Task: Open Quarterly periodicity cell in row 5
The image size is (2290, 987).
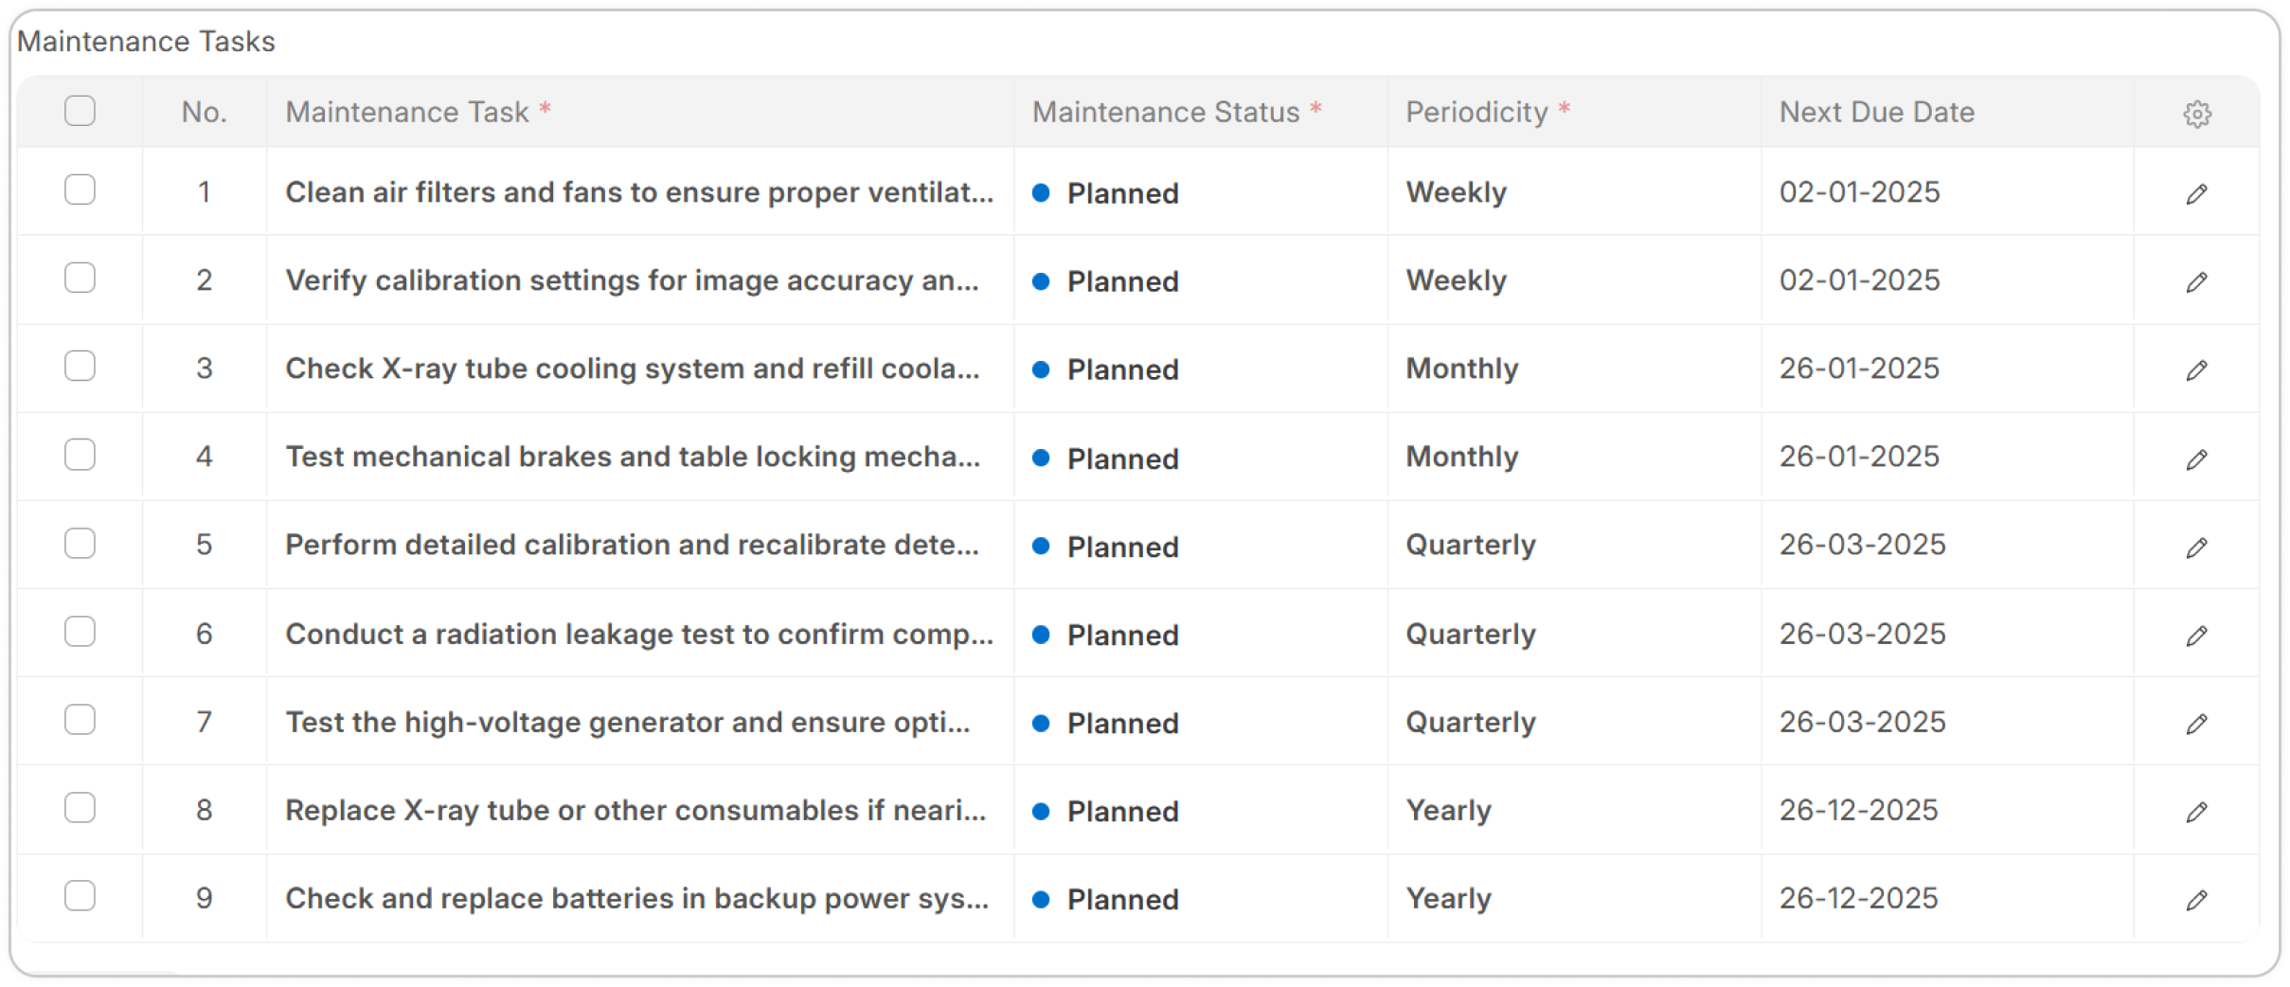Action: (x=1470, y=545)
